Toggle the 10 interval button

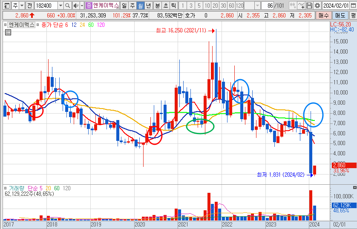[x=207, y=6]
